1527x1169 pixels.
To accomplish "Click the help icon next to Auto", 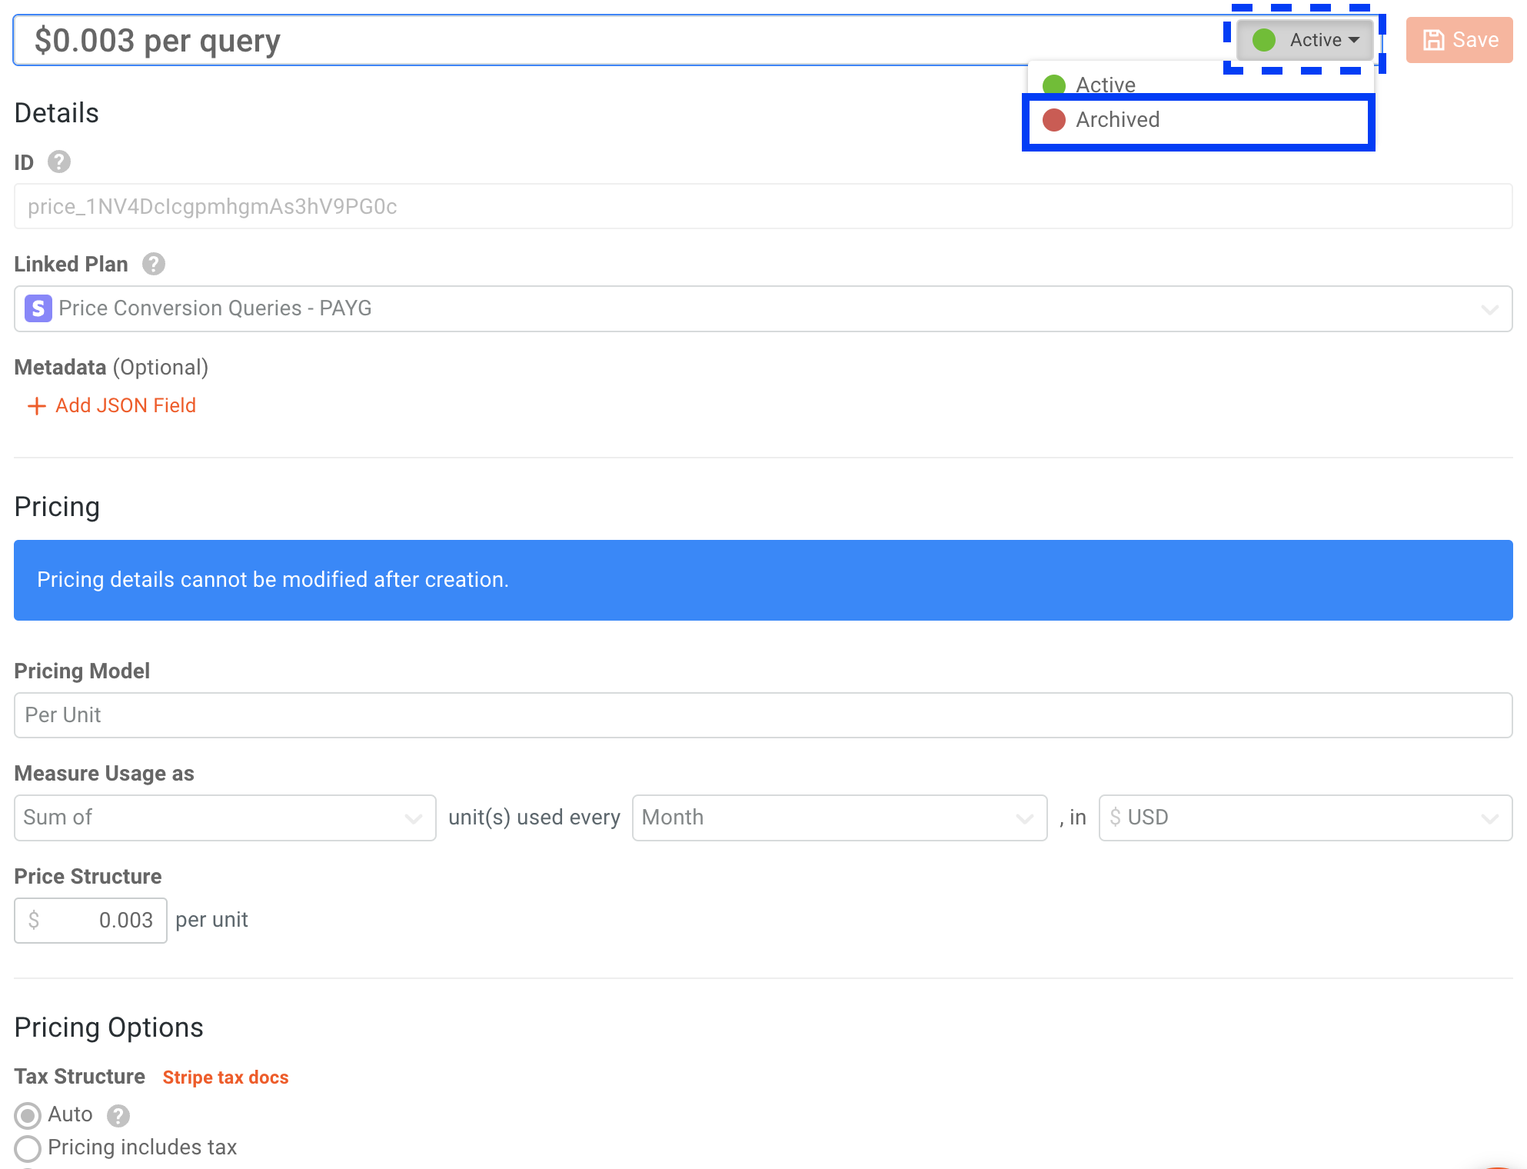I will [x=117, y=1115].
